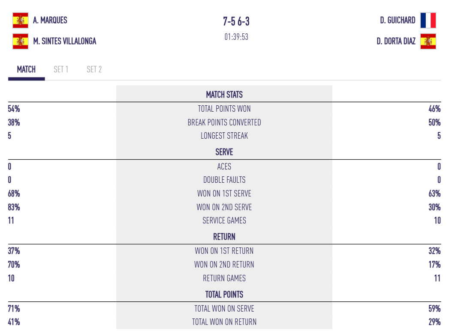Image resolution: width=449 pixels, height=336 pixels.
Task: Open the SET 1 stats tab
Action: (61, 69)
